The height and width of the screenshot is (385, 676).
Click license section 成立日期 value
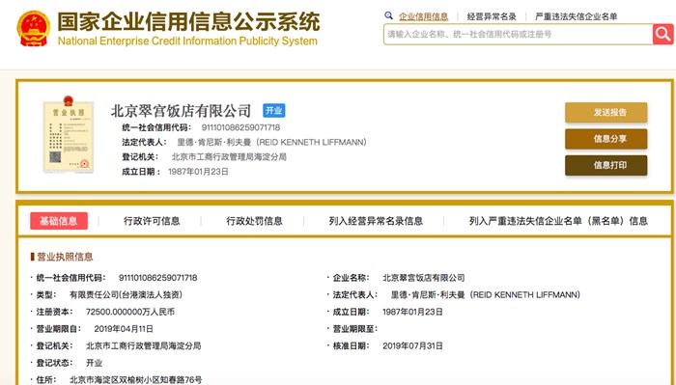412,312
